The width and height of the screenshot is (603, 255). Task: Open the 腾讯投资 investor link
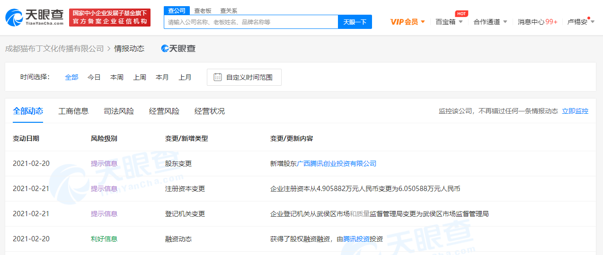tap(356, 239)
